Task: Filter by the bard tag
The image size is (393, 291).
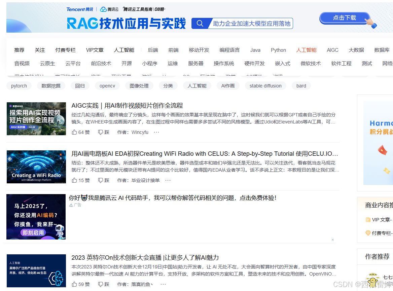Action: tap(301, 86)
